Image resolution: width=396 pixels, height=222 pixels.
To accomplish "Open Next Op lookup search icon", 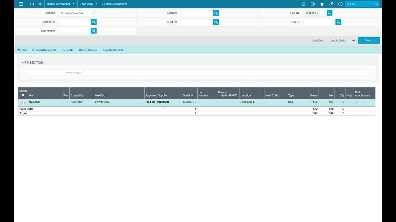I will (216, 22).
